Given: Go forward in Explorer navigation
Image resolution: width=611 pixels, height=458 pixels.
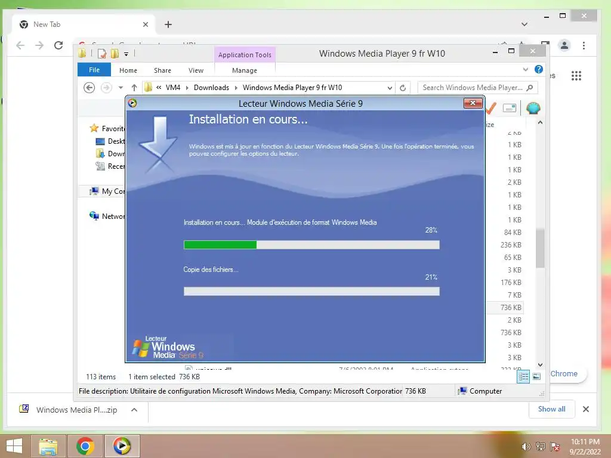Looking at the screenshot, I should tap(106, 88).
